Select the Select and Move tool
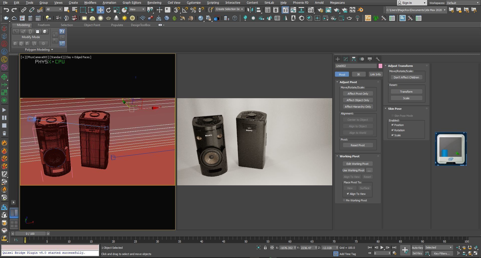 point(100,10)
